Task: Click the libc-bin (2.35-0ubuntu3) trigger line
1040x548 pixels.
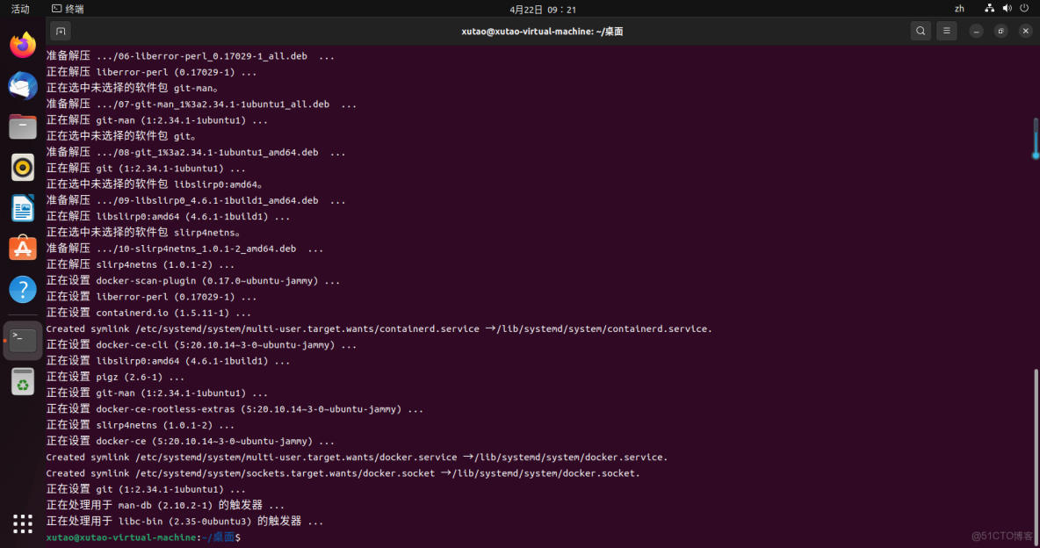Action: point(184,522)
